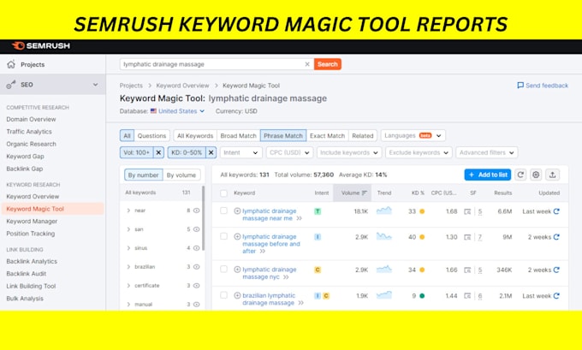The width and height of the screenshot is (582, 350).
Task: Add 'brazilian lymphatic drainage massage' with its plus icon
Action: point(237,295)
